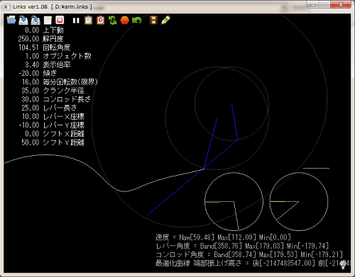This screenshot has width=355, height=277.
Task: Click the plain clipboard icon
Action: click(x=88, y=21)
